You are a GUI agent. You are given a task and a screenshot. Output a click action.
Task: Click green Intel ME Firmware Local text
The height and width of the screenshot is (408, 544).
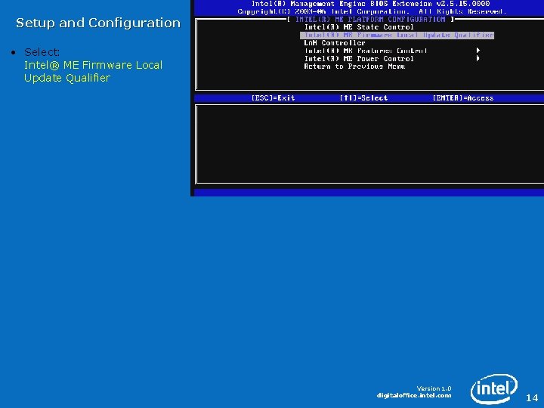pos(93,65)
